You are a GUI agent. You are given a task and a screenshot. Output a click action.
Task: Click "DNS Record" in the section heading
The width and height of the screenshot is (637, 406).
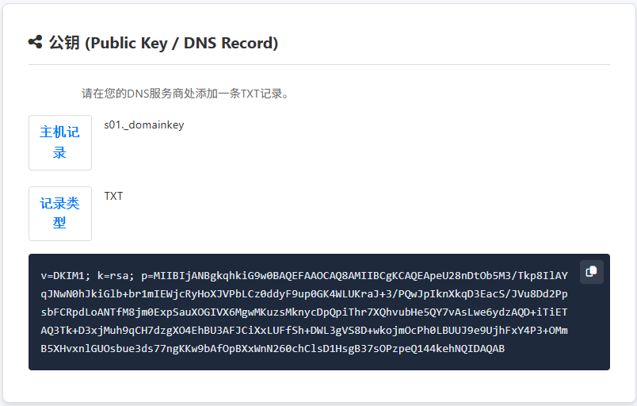pyautogui.click(x=228, y=43)
